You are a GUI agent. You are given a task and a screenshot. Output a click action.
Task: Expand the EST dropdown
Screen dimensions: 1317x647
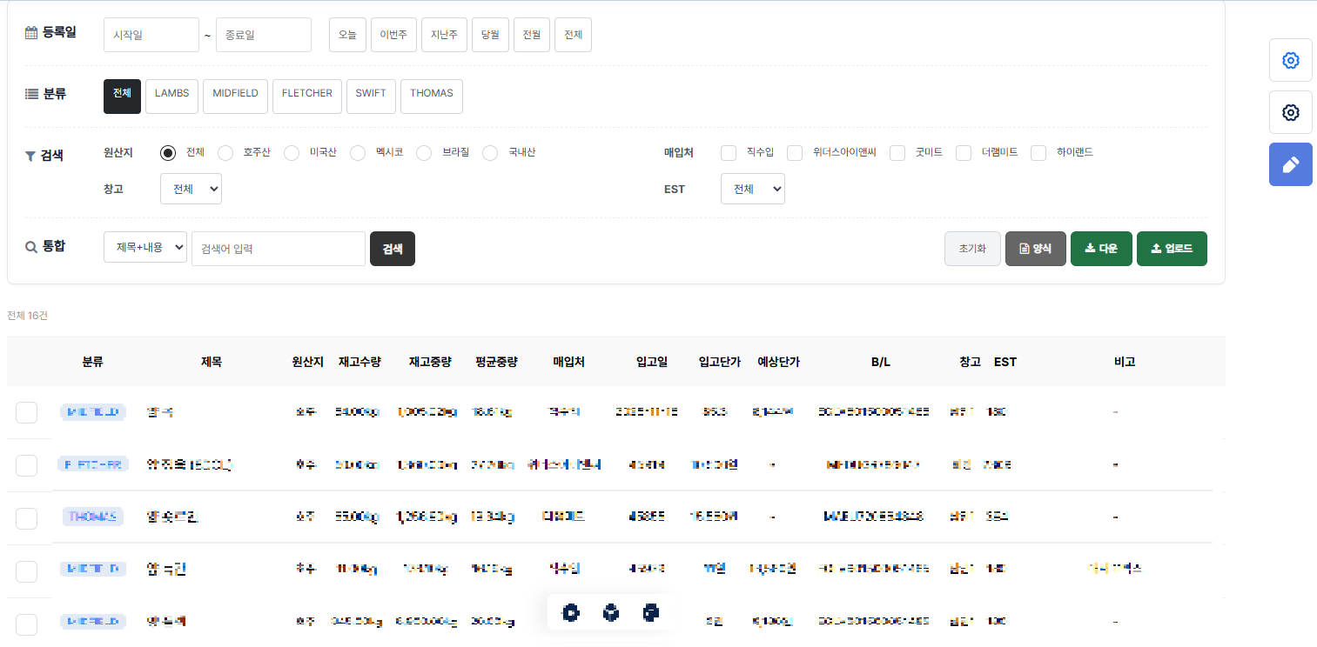(752, 189)
